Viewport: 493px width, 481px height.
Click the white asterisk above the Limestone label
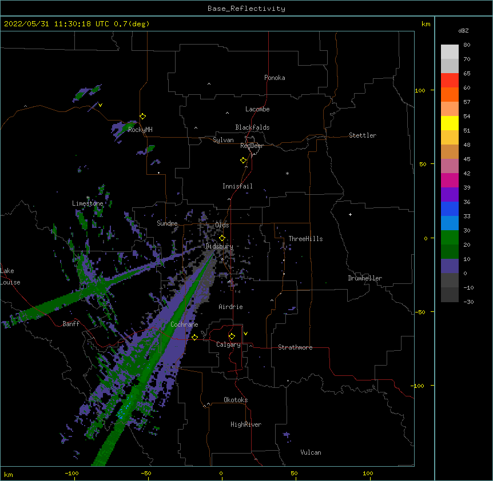[88, 198]
